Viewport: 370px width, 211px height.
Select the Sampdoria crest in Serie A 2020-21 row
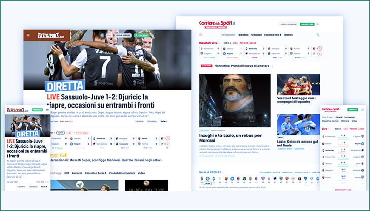[x=275, y=179]
